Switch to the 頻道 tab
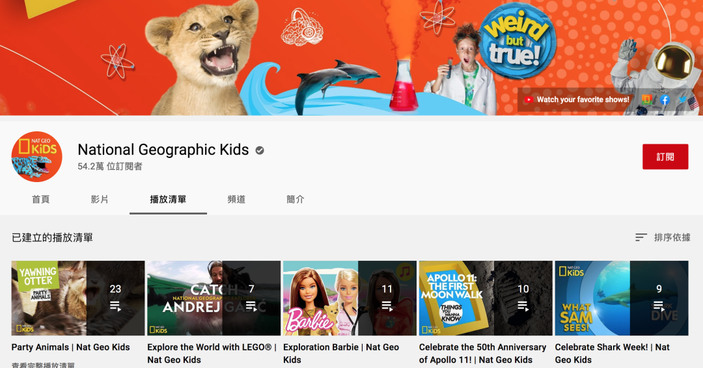Viewport: 703px width, 368px height. tap(236, 199)
